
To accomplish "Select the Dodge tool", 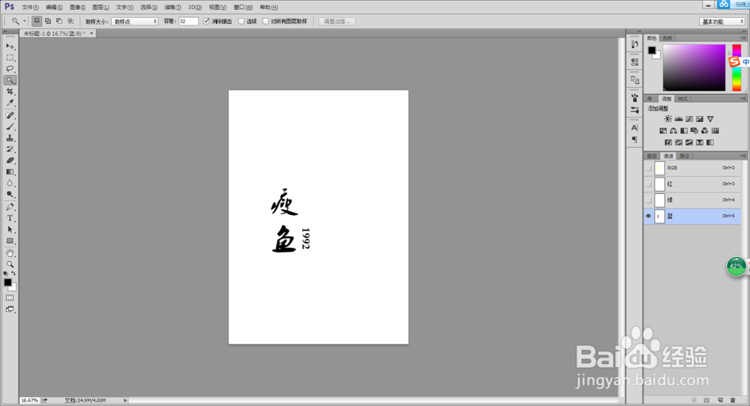I will (x=10, y=195).
